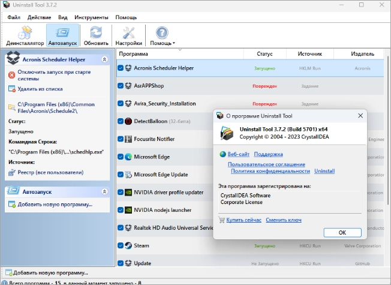
Task: Click the Steam icon in list
Action: (128, 245)
